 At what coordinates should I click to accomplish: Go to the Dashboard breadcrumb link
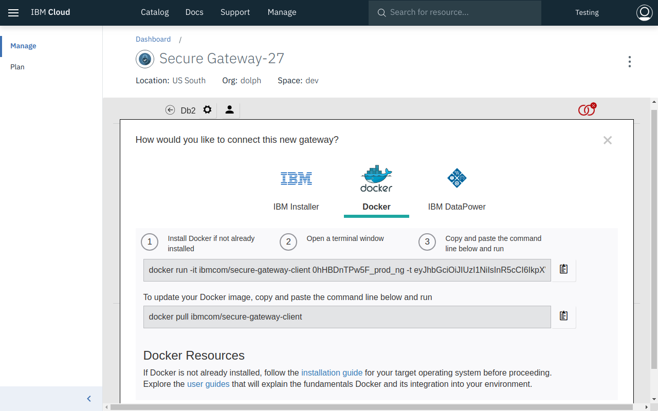(x=153, y=39)
